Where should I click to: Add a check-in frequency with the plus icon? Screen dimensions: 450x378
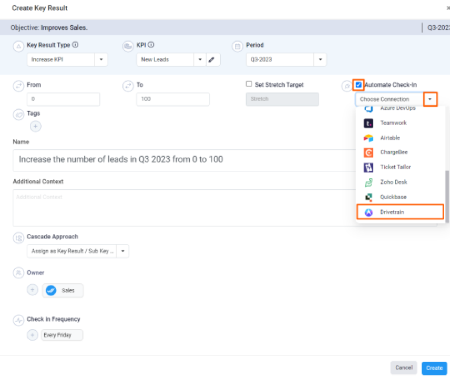33,335
